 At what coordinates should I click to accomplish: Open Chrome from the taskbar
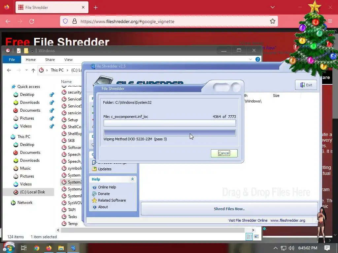(x=37, y=248)
